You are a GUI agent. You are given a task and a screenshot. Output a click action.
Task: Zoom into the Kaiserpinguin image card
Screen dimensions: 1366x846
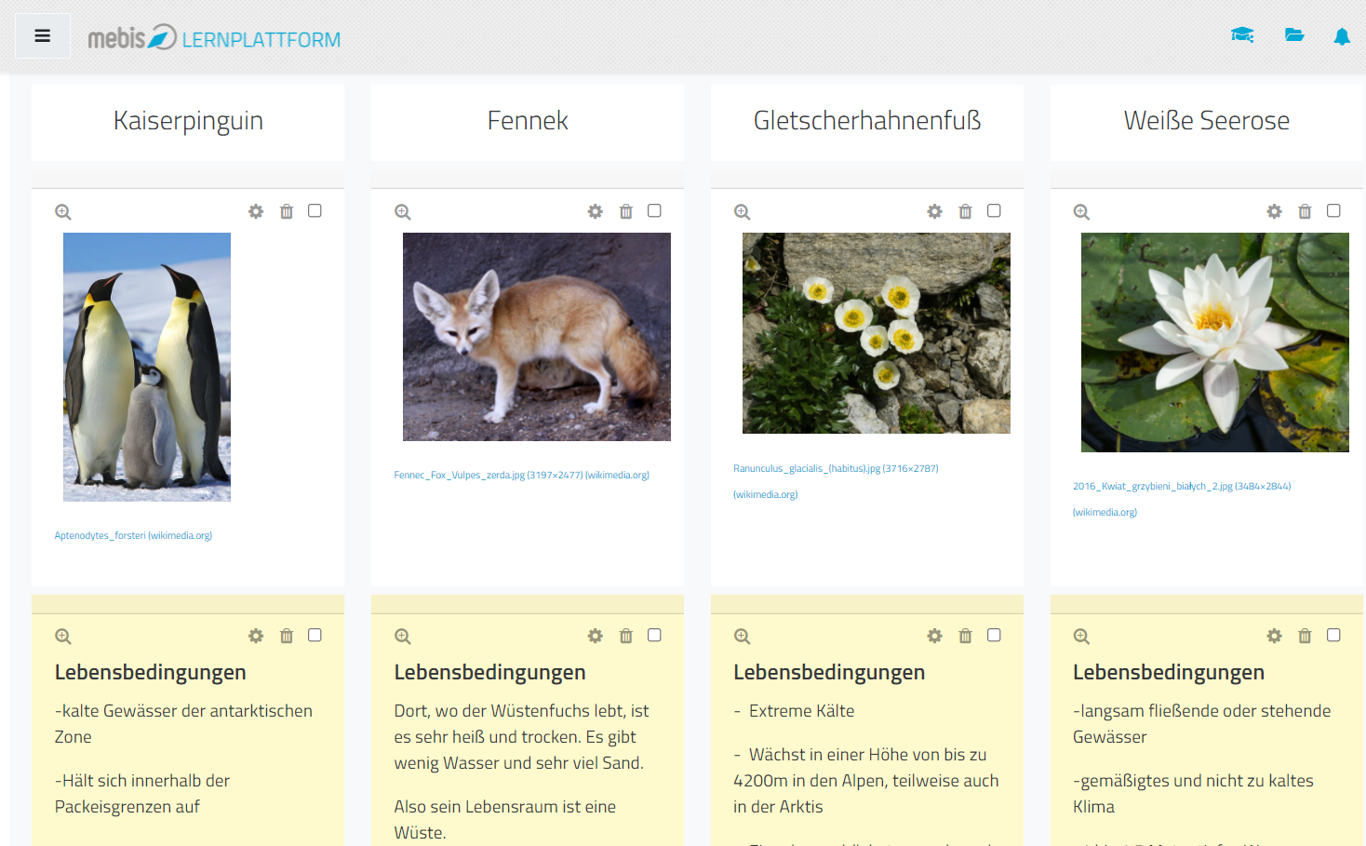[x=63, y=212]
